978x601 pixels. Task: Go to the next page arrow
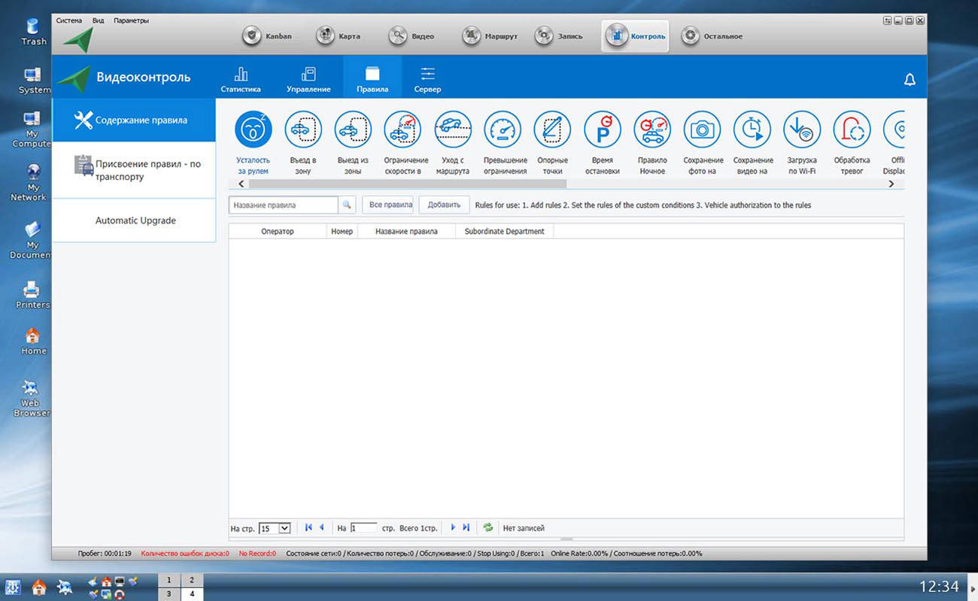tap(453, 528)
